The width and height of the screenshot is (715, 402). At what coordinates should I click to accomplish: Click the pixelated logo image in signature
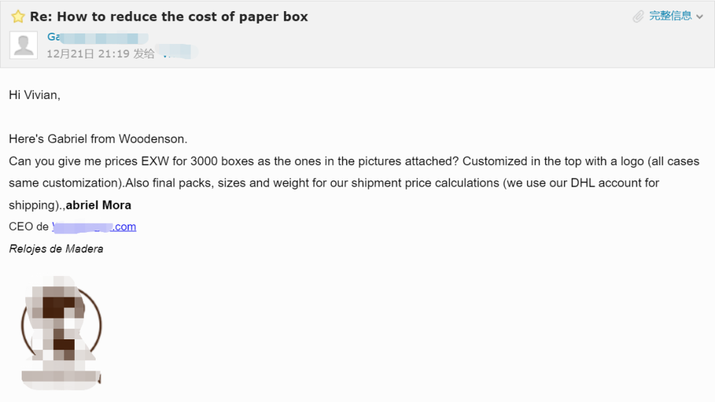(x=61, y=332)
